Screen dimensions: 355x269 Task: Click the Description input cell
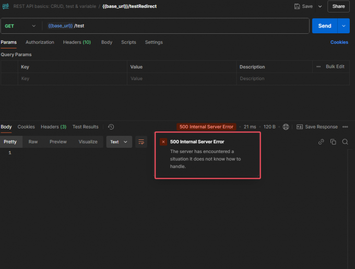tap(293, 79)
